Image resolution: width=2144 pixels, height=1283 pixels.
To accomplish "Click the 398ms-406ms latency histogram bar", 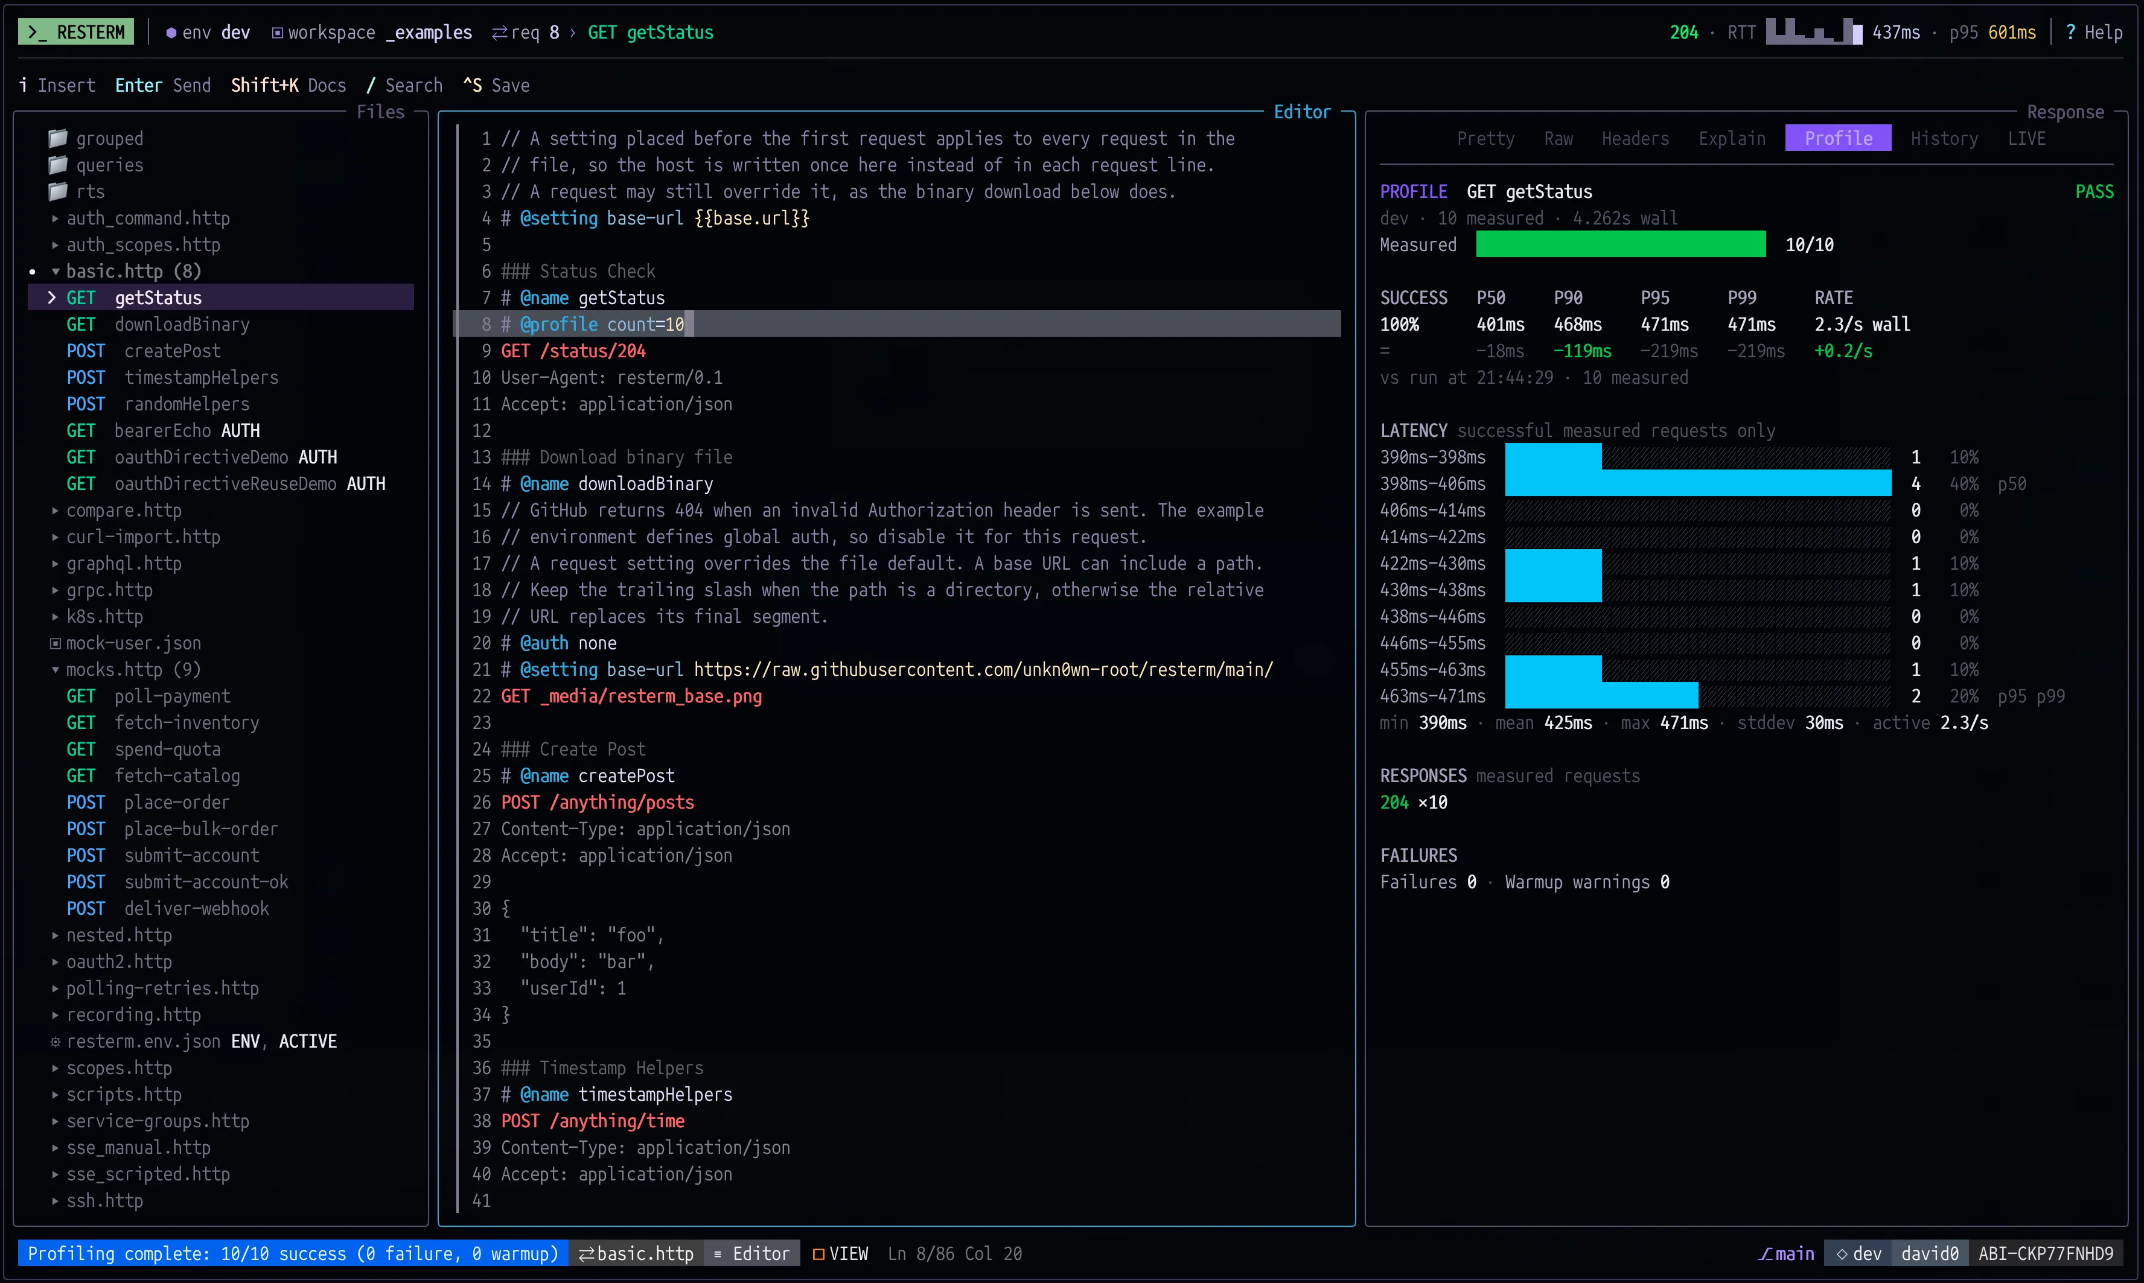I will coord(1698,483).
